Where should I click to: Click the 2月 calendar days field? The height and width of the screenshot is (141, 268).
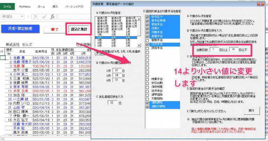pyautogui.click(x=117, y=70)
